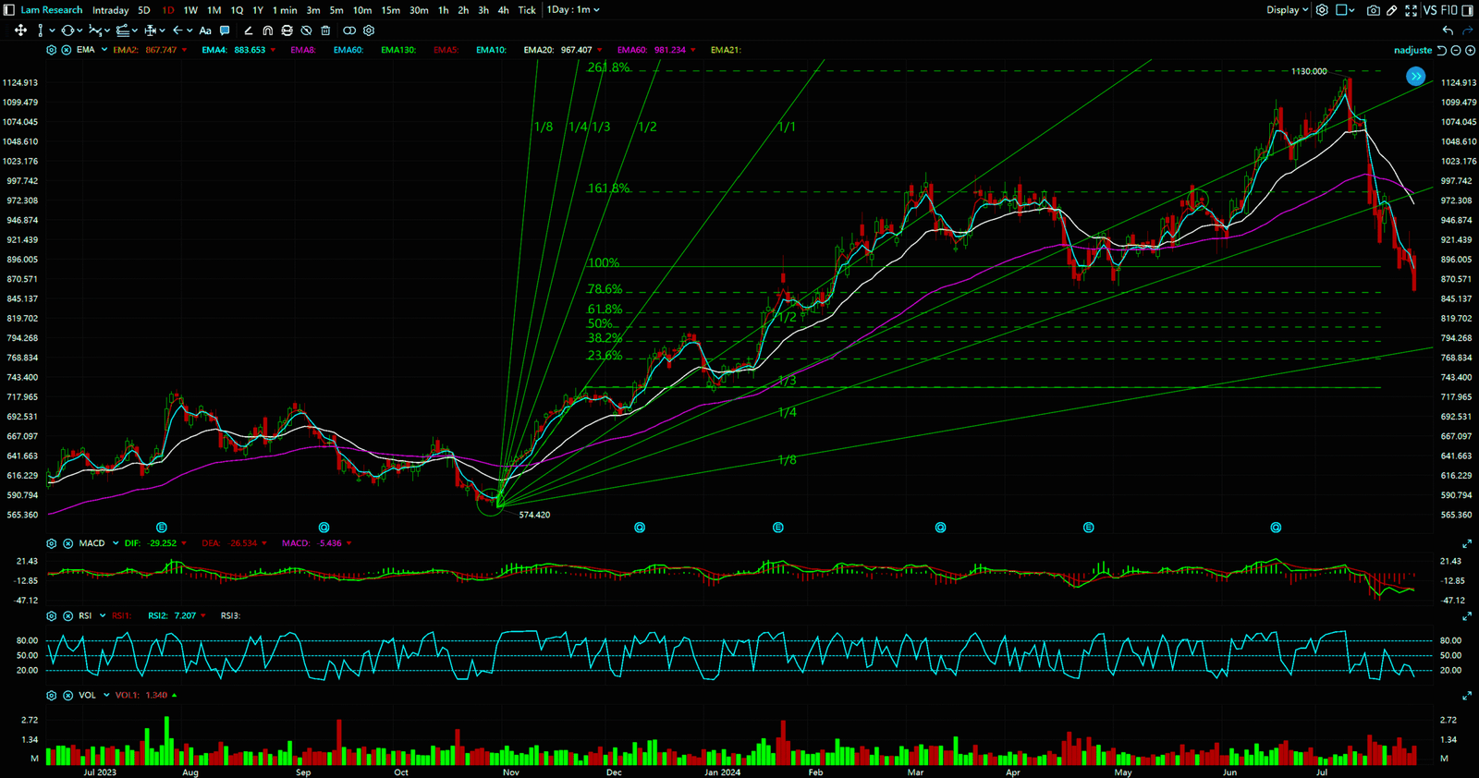
Task: Select the Intraday timeframe tab
Action: point(110,10)
